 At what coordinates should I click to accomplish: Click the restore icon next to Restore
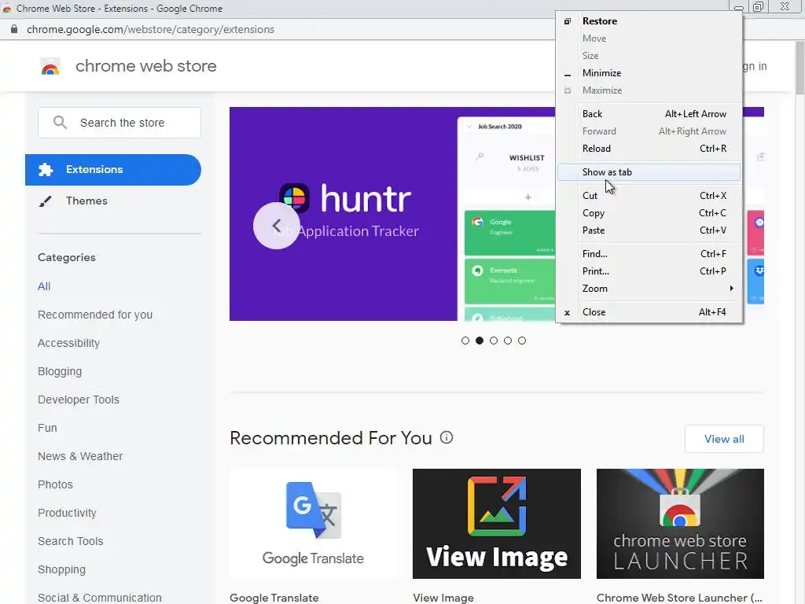coord(568,21)
